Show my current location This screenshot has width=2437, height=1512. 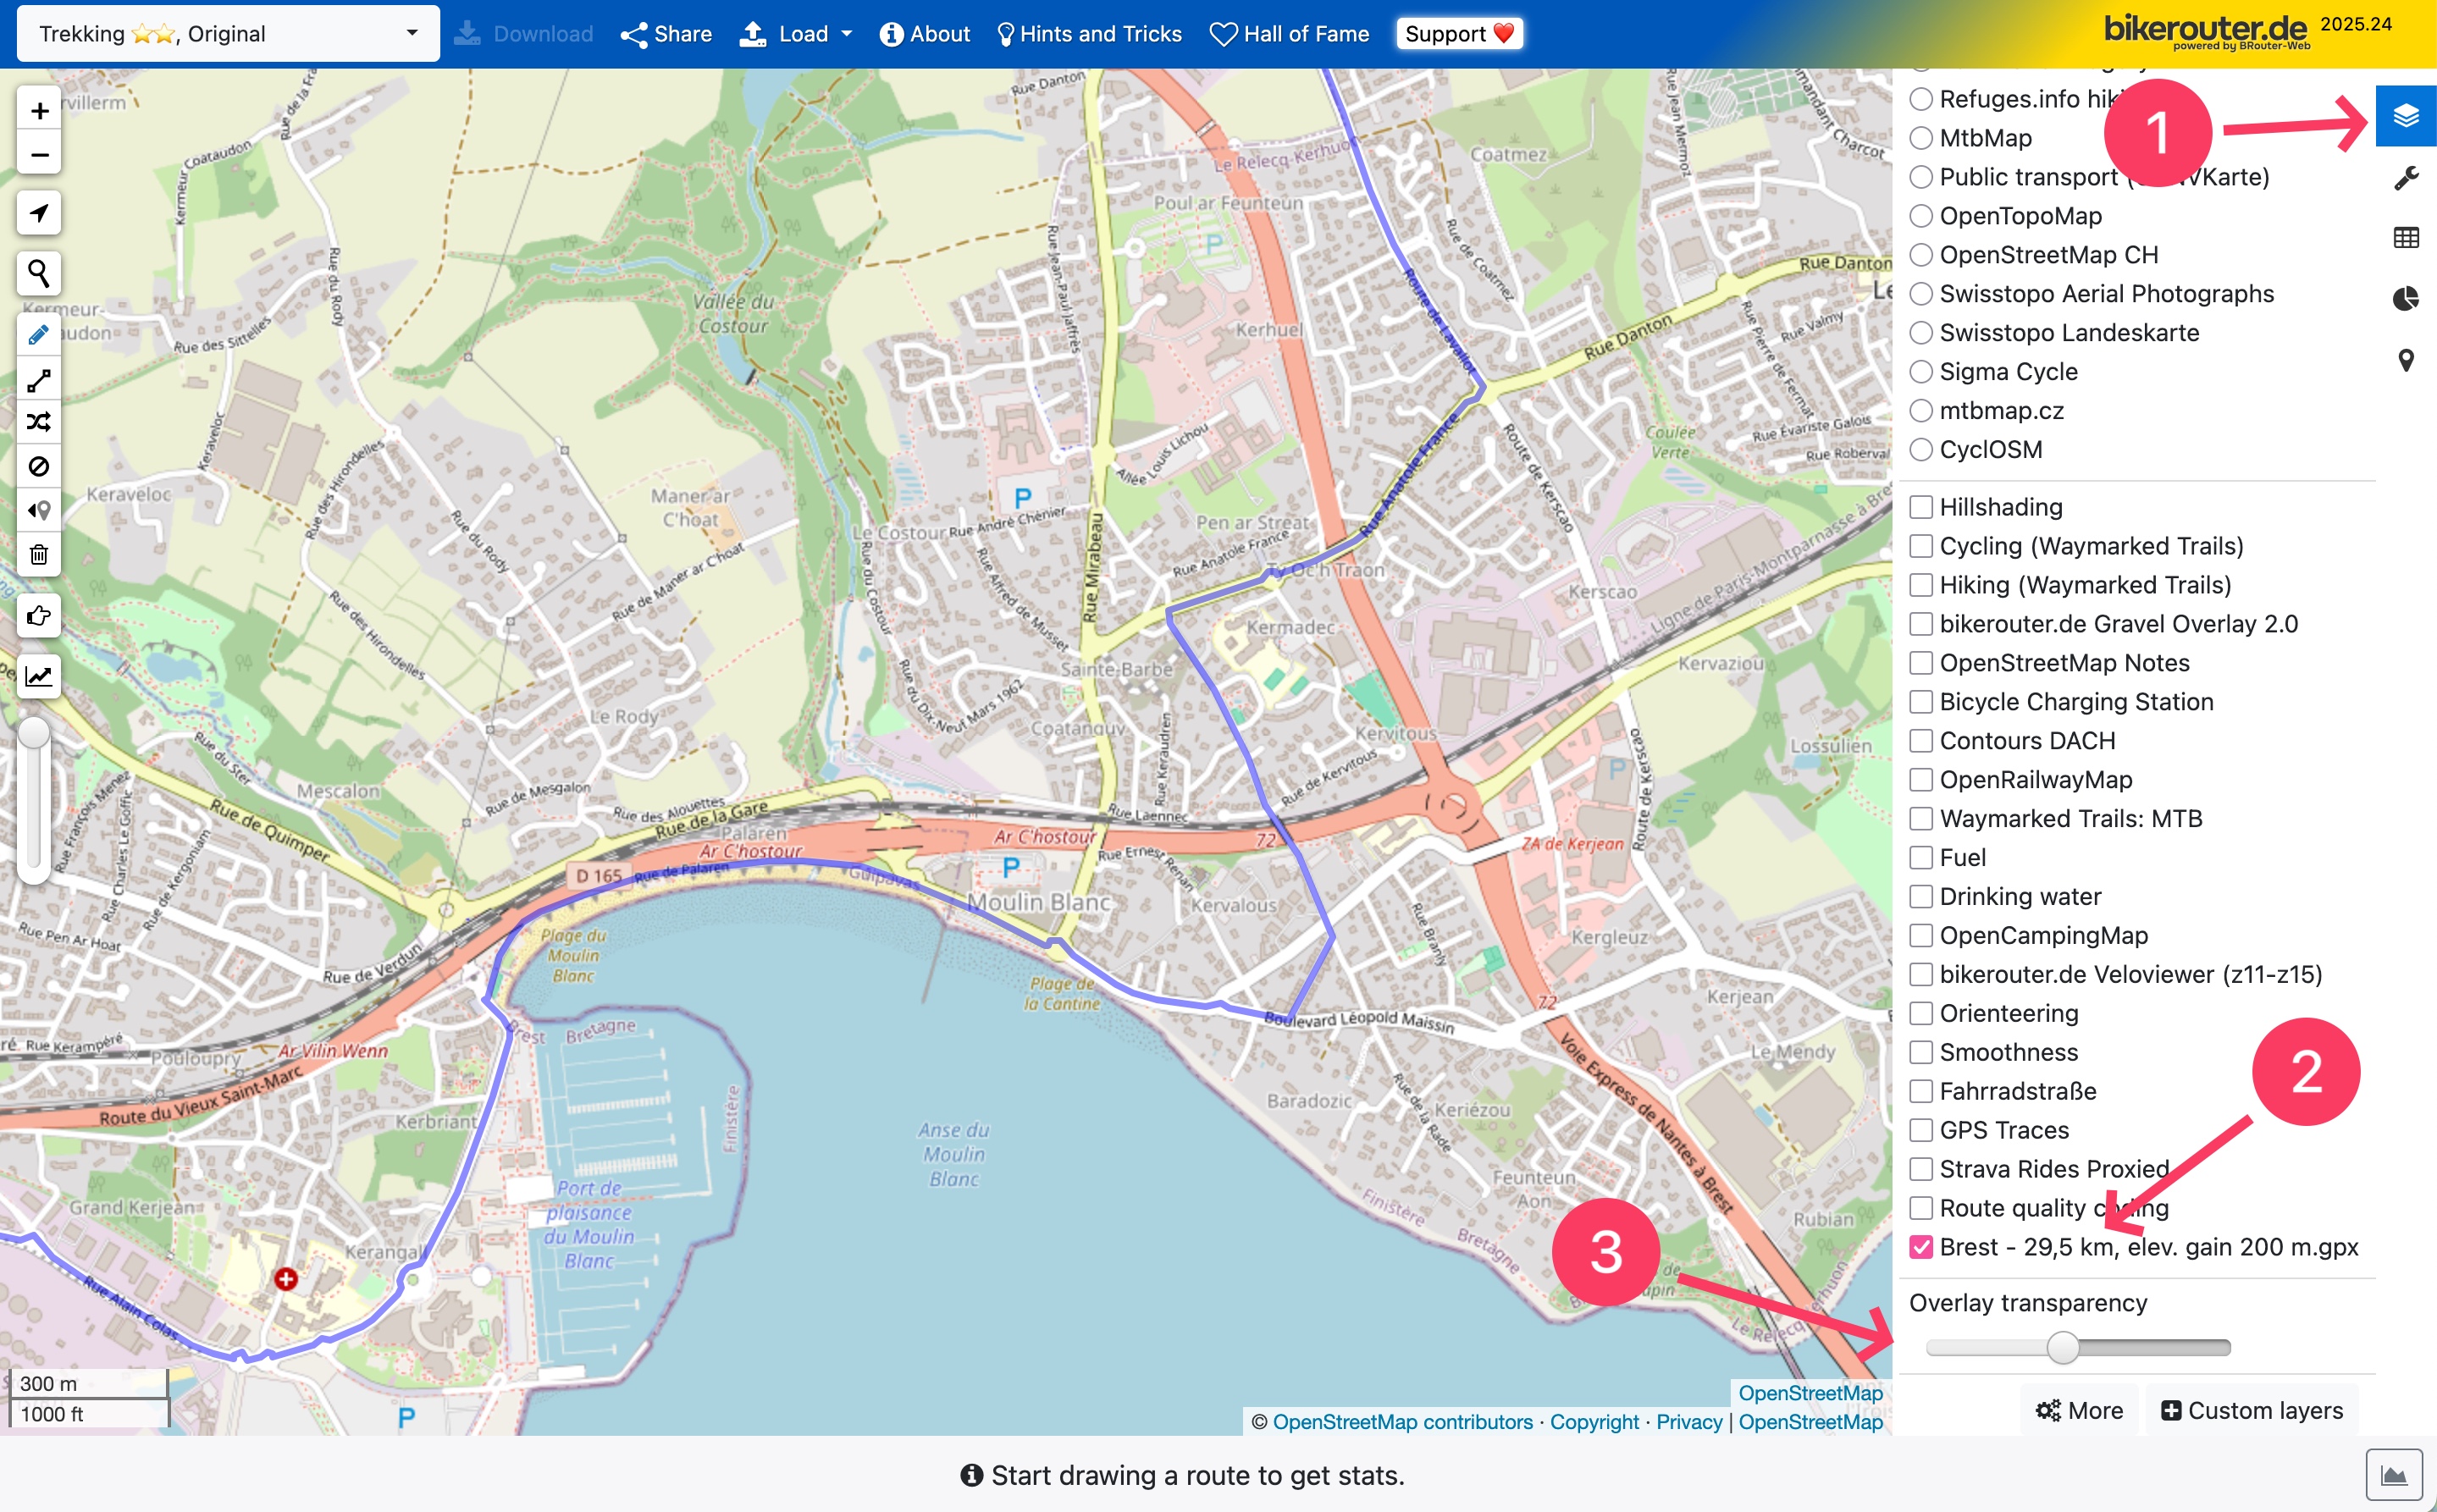pyautogui.click(x=39, y=213)
